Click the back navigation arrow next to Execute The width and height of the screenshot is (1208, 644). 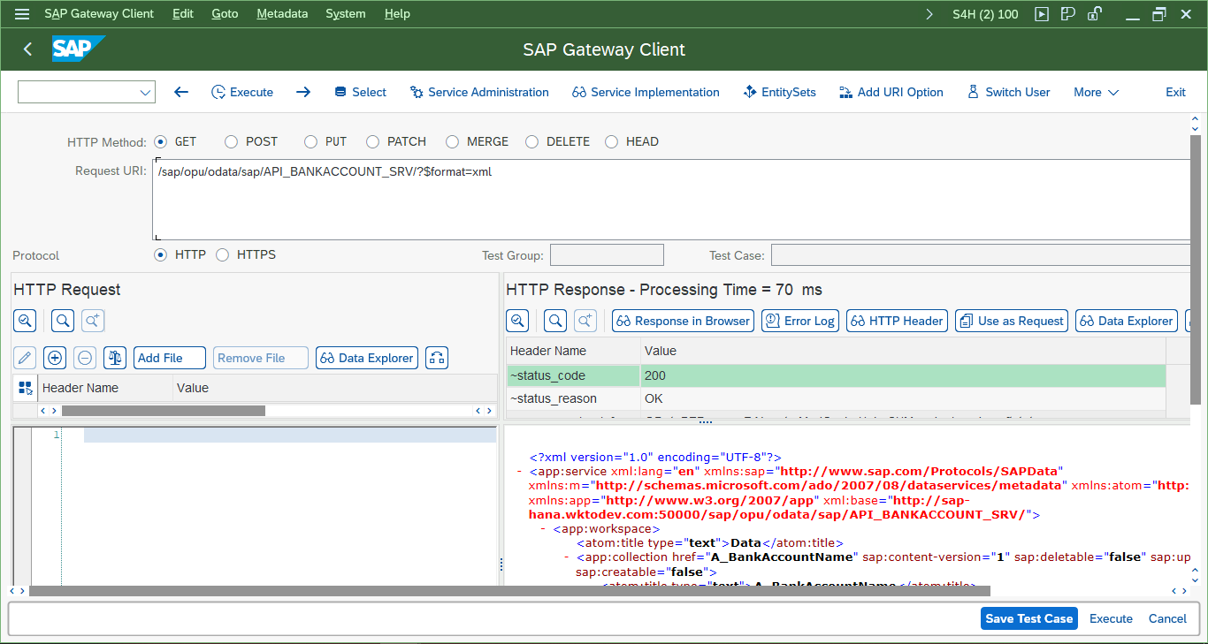tap(180, 91)
